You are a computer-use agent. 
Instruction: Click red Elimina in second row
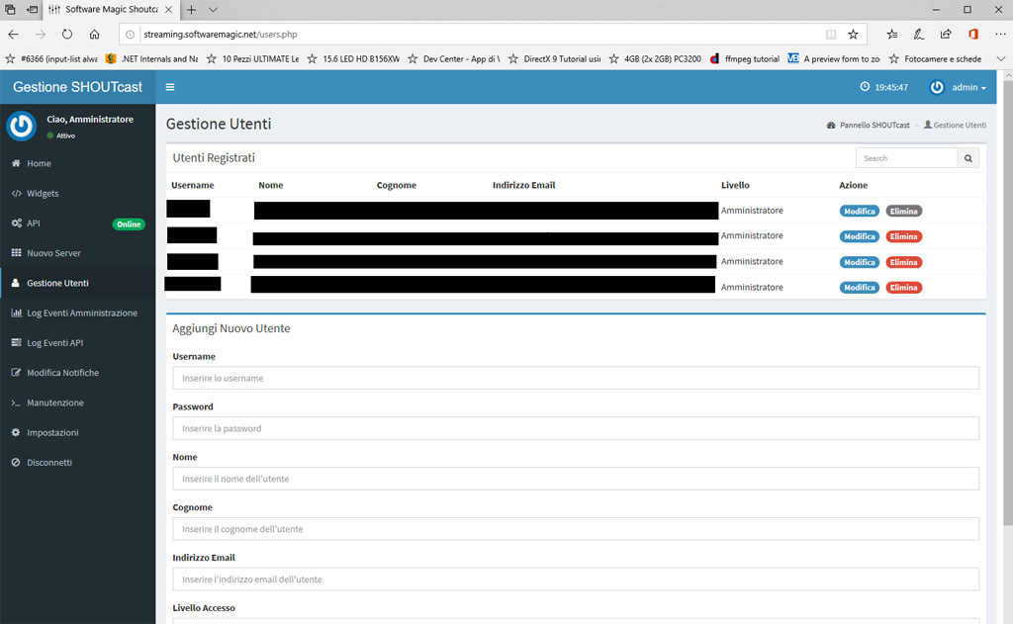pos(903,236)
